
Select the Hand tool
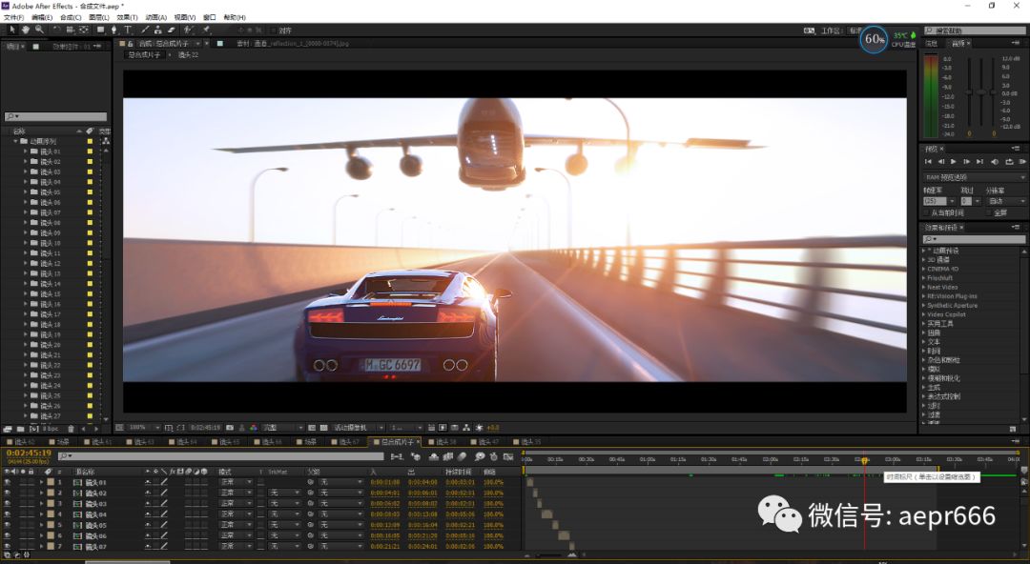click(26, 30)
